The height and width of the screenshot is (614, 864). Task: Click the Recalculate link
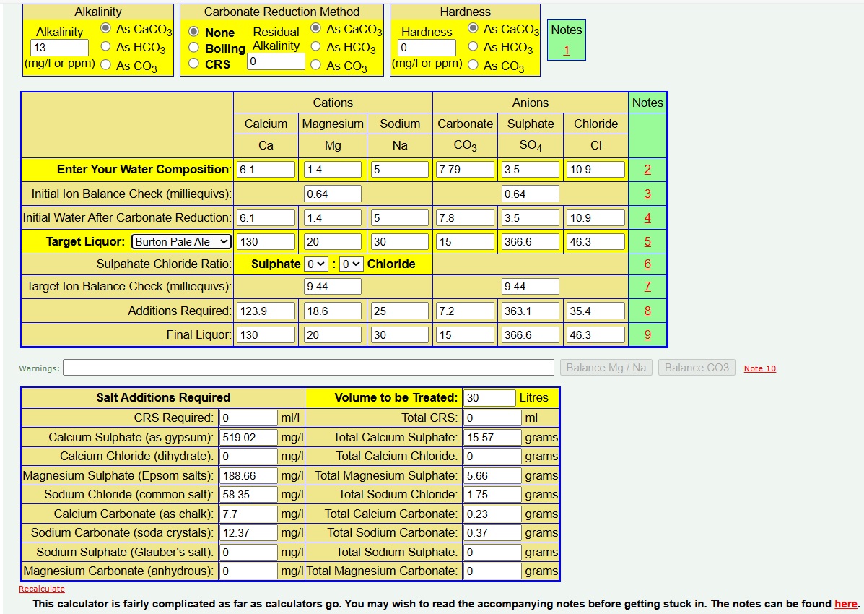click(42, 589)
